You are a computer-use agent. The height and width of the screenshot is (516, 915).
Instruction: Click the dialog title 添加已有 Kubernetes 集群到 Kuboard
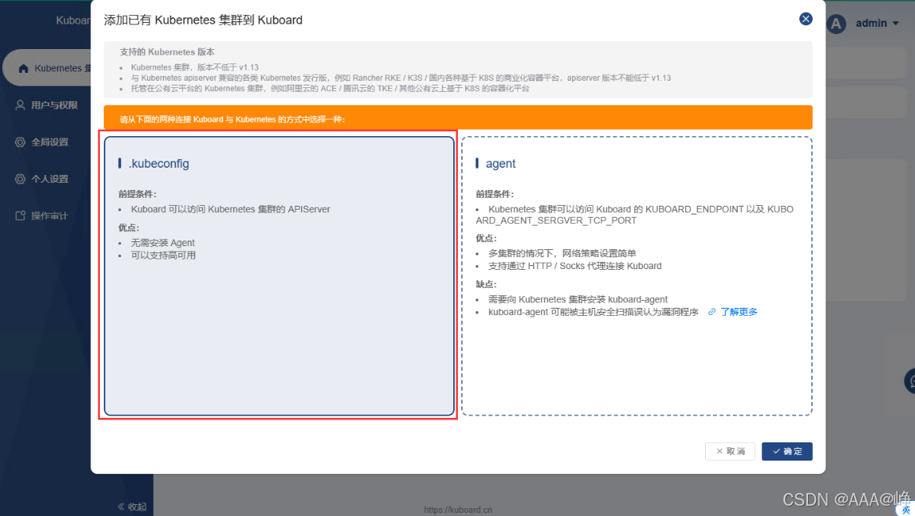coord(203,20)
